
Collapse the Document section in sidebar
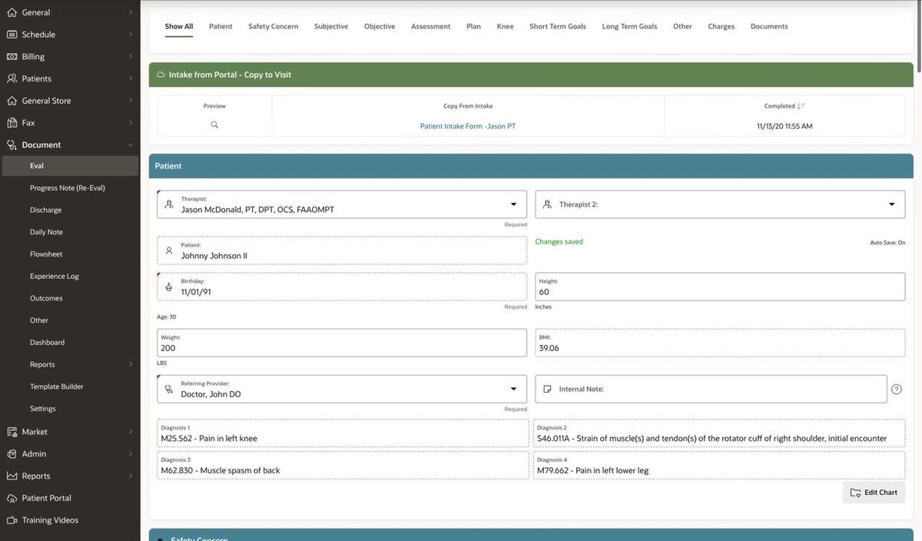[131, 144]
